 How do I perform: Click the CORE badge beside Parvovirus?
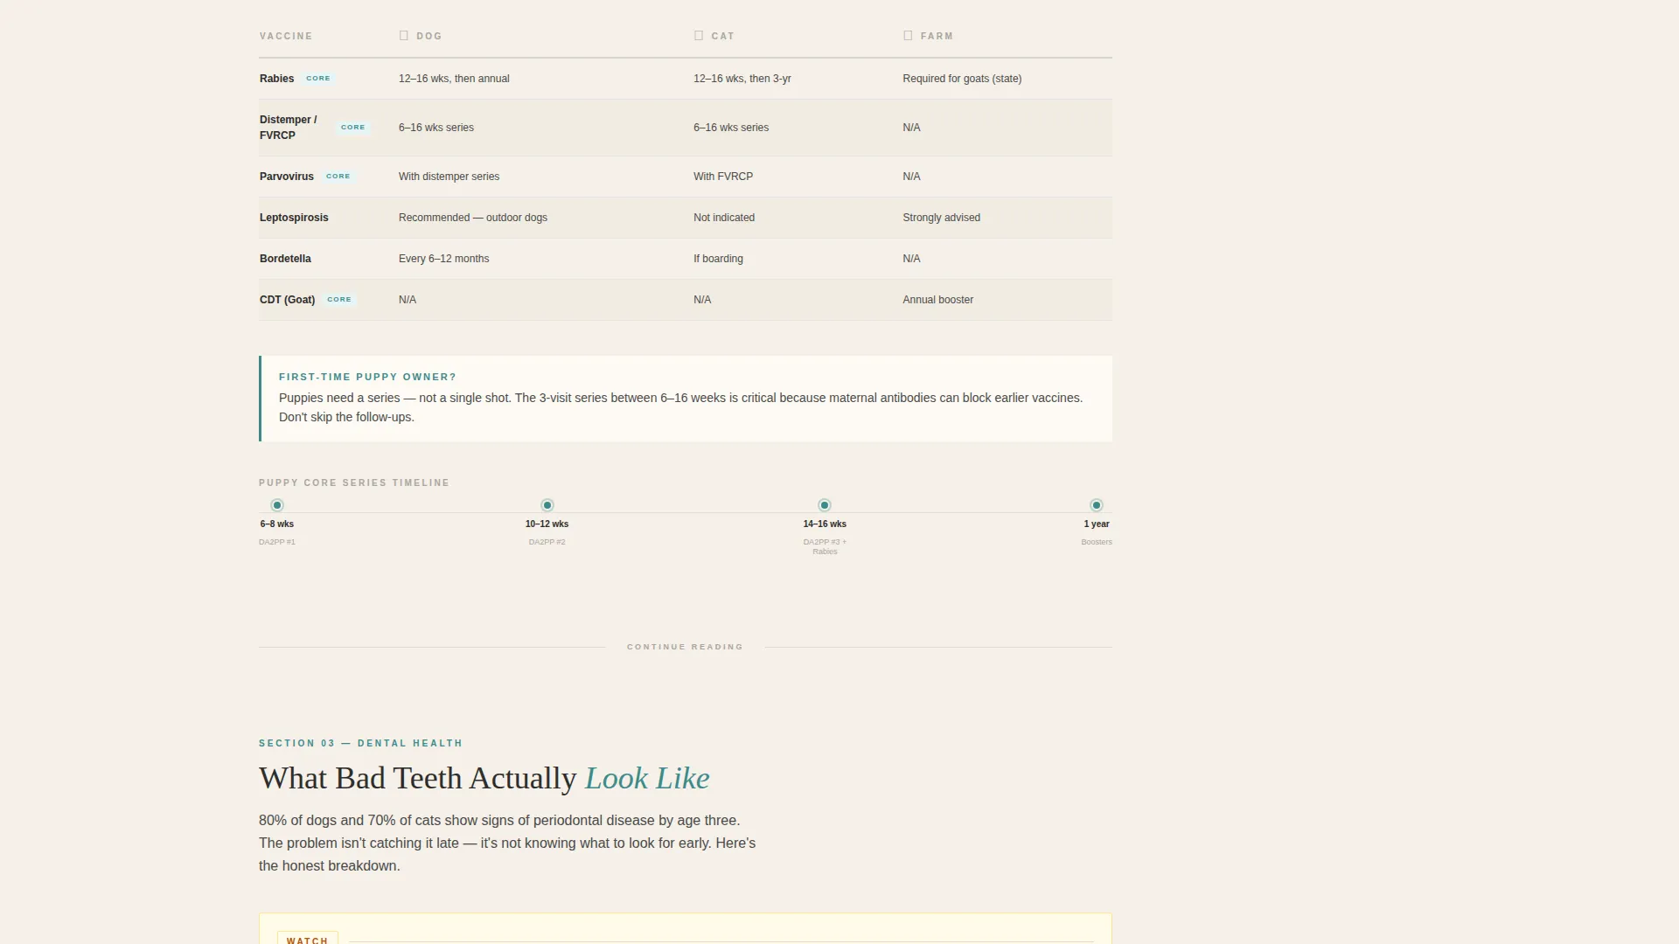(338, 177)
